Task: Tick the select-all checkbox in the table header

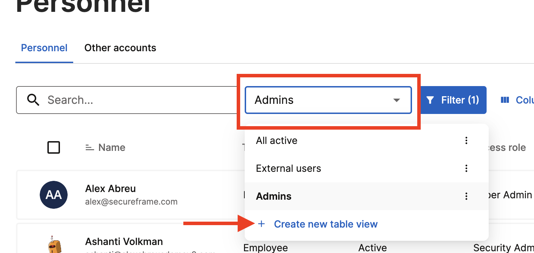Action: pyautogui.click(x=54, y=147)
